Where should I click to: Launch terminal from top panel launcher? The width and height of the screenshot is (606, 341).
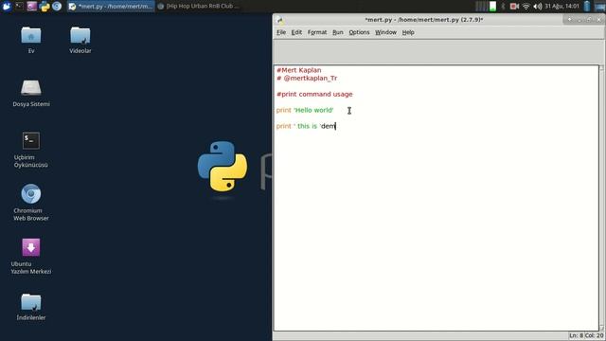[19, 6]
